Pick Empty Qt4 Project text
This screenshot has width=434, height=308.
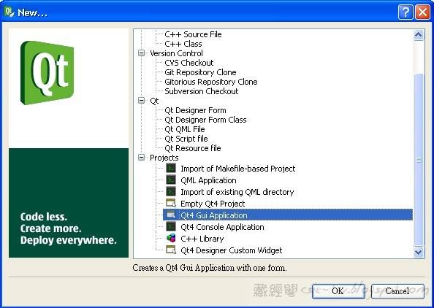tap(213, 204)
